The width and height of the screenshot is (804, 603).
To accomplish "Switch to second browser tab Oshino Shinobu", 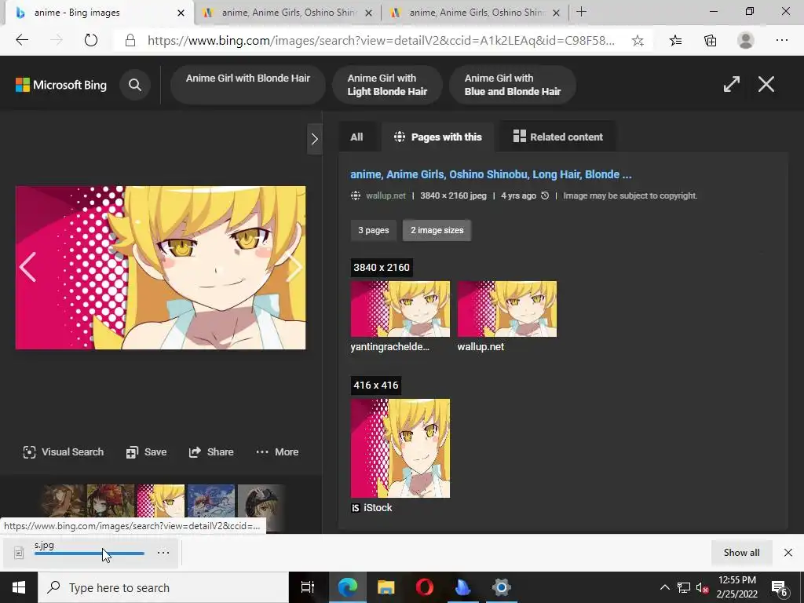I will 288,13.
